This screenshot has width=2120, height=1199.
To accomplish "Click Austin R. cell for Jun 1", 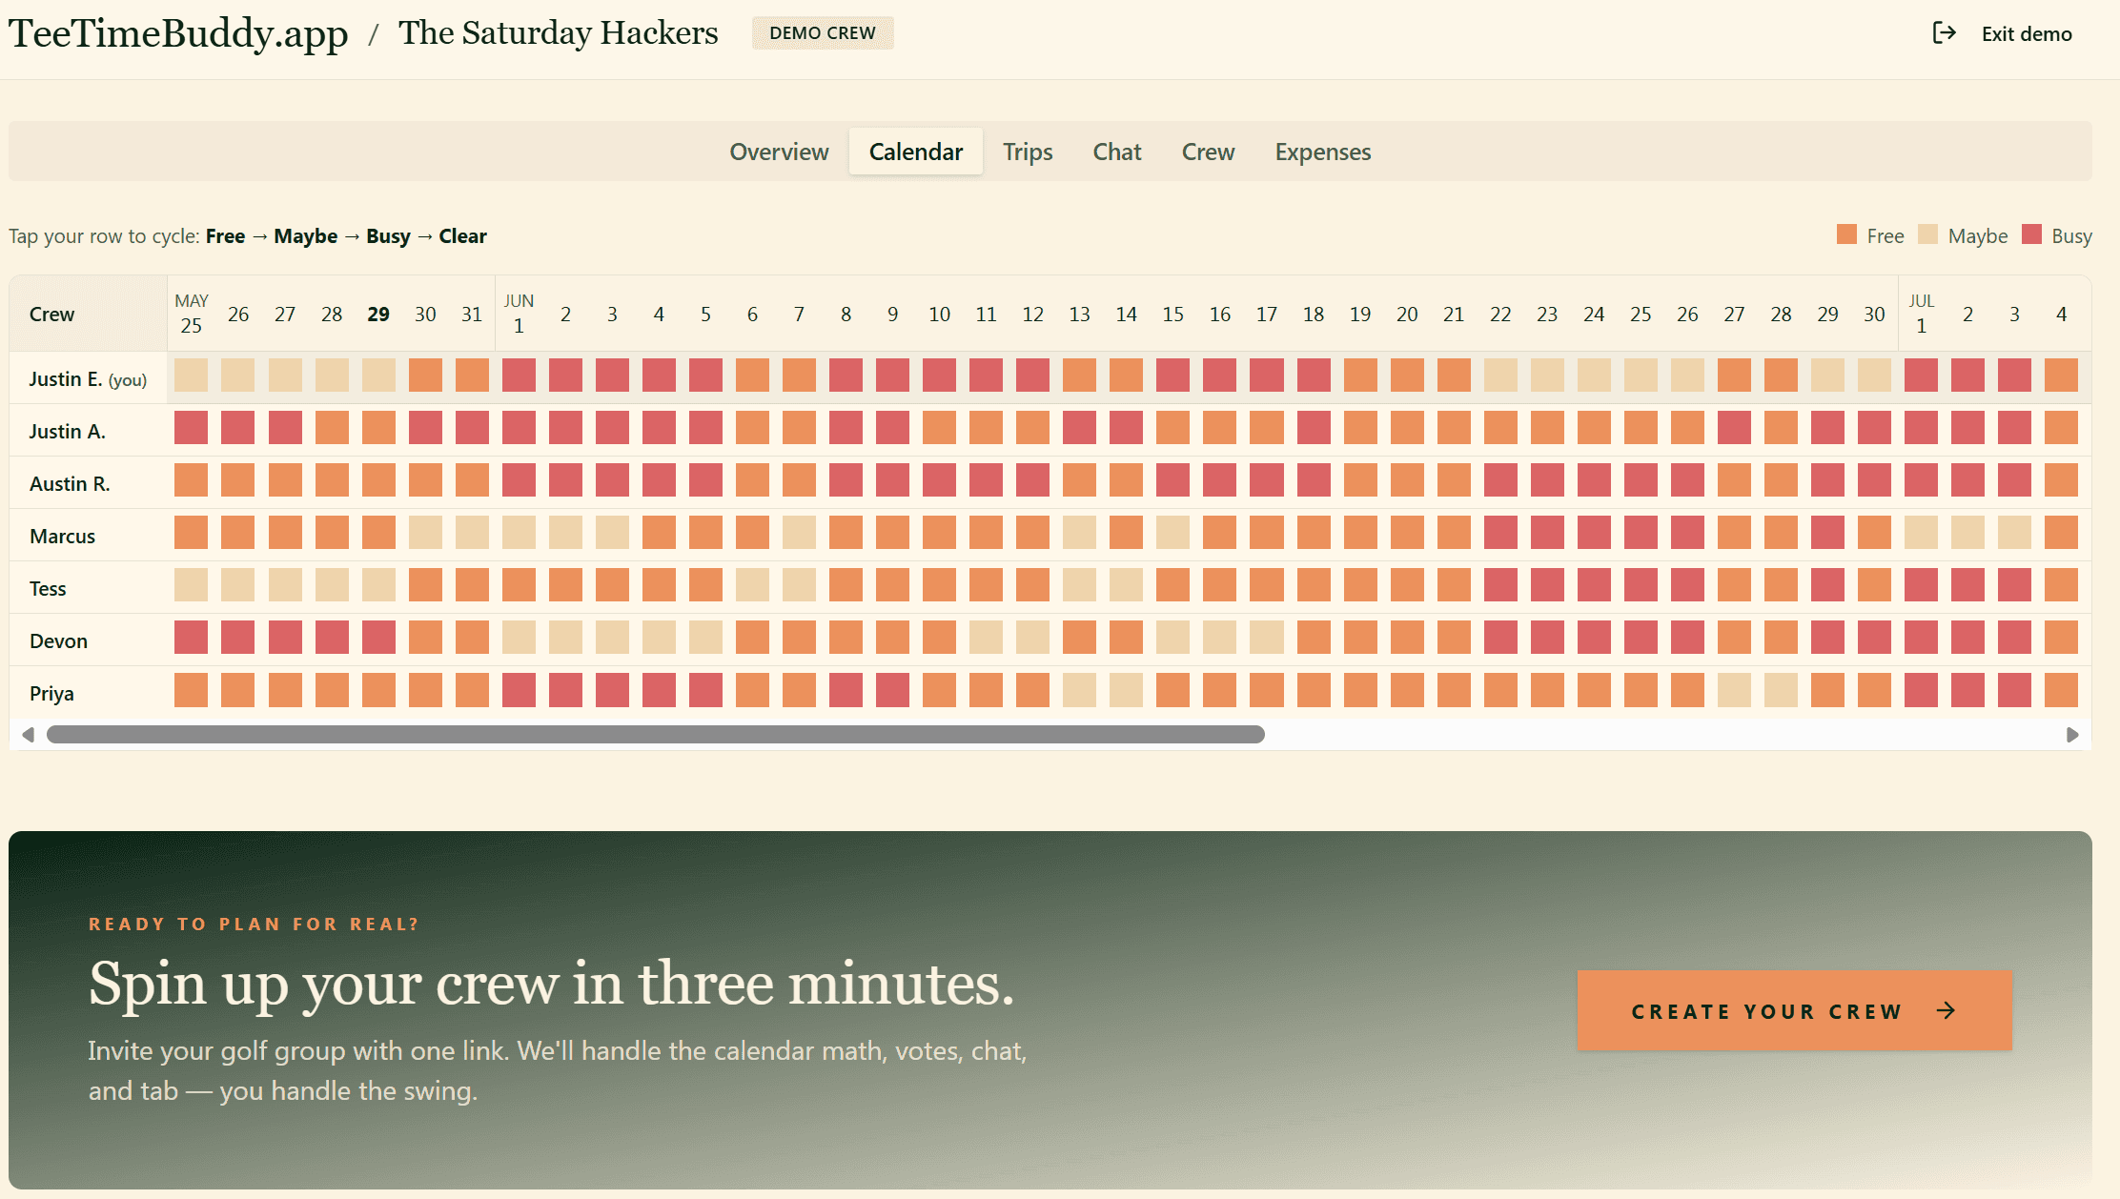I will pyautogui.click(x=519, y=480).
